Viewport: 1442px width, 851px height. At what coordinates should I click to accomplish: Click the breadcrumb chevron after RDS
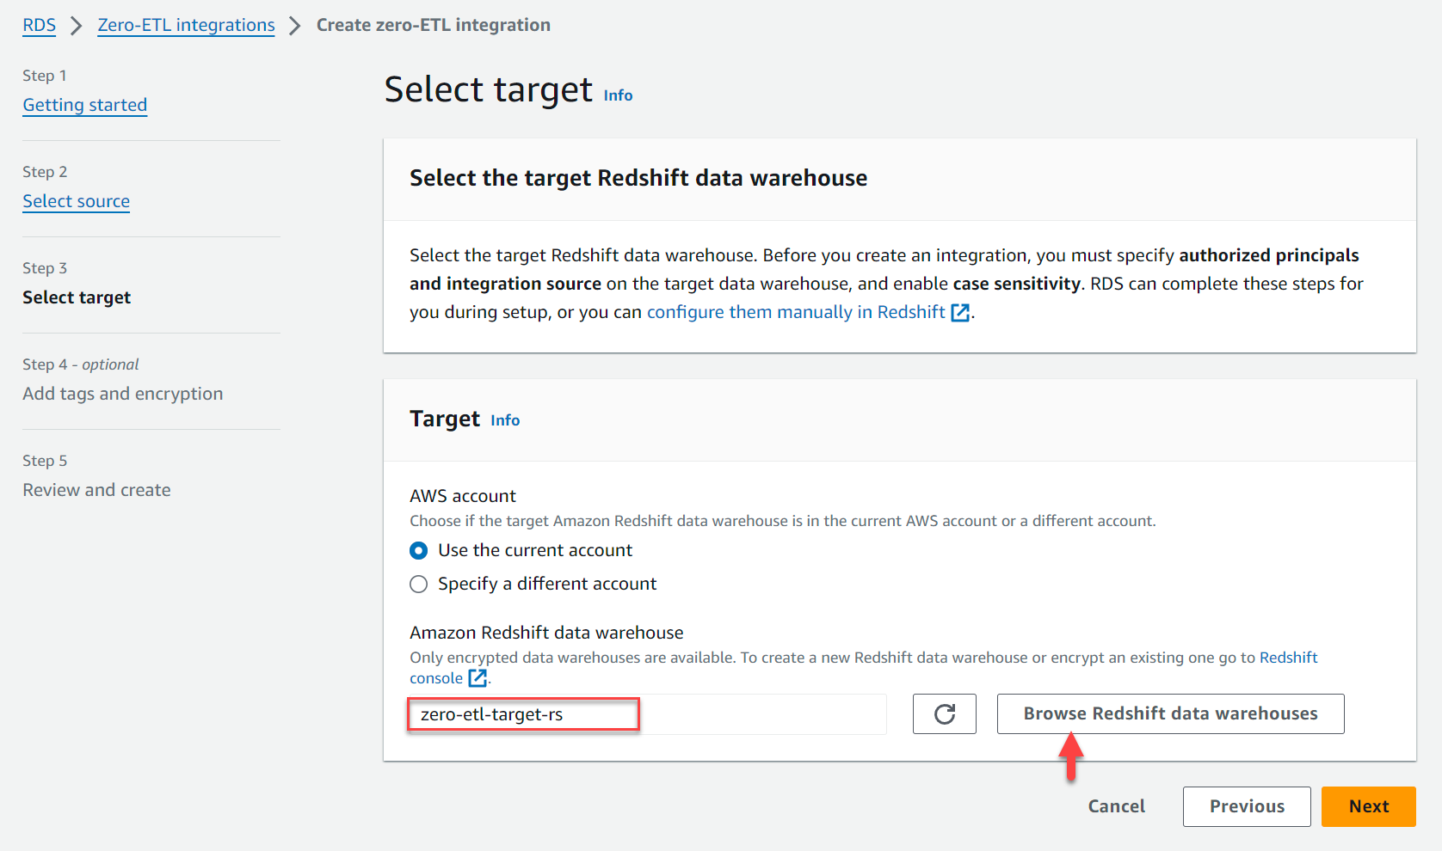[76, 25]
